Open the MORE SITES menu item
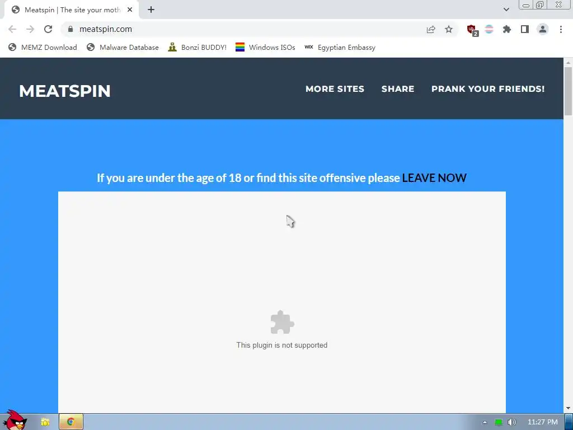Viewport: 573px width, 430px height. [335, 89]
